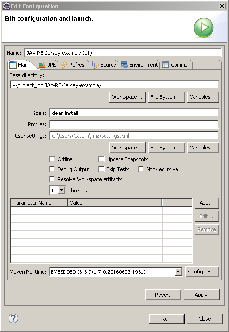Click the JRE tab books icon
Viewport: 229px width, 332px height.
coord(42,65)
